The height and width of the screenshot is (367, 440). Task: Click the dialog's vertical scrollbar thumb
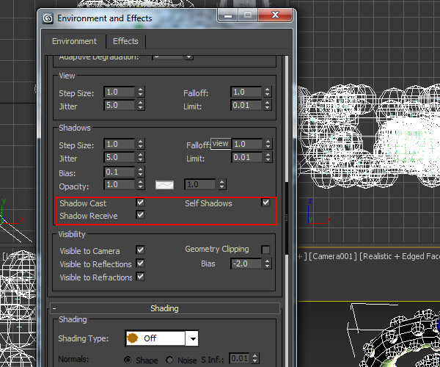coord(287,218)
